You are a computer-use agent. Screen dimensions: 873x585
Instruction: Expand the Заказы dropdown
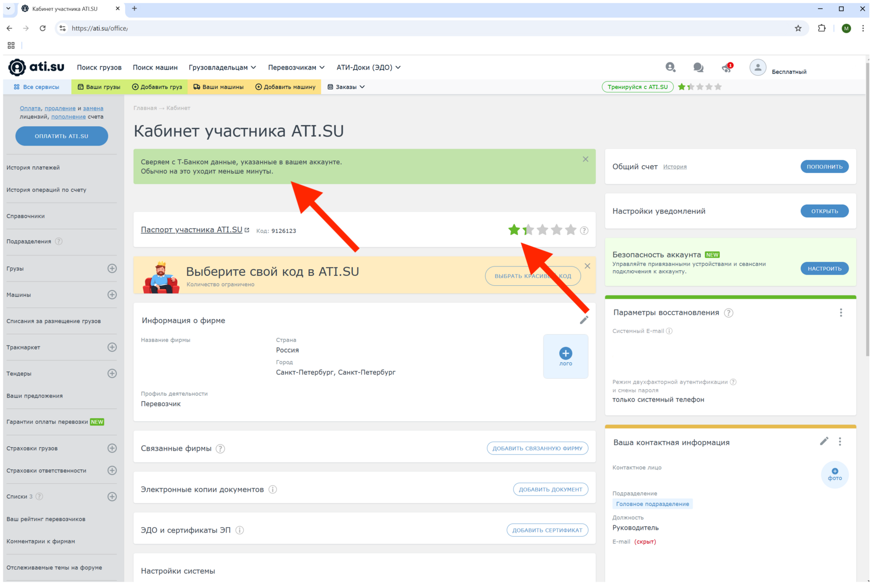click(346, 87)
